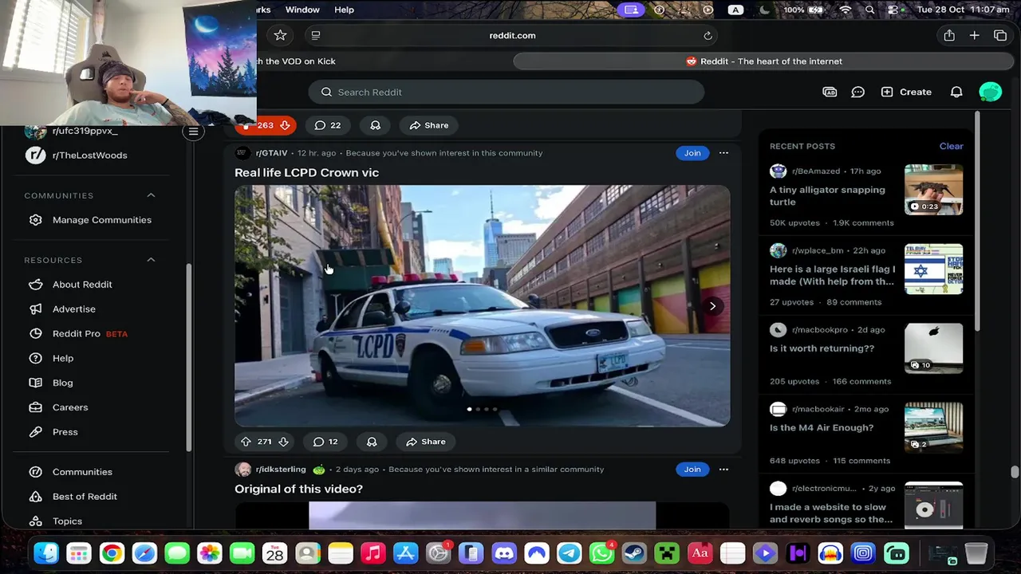Open the Israeli flag post thumbnail
This screenshot has width=1021, height=574.
(x=933, y=269)
